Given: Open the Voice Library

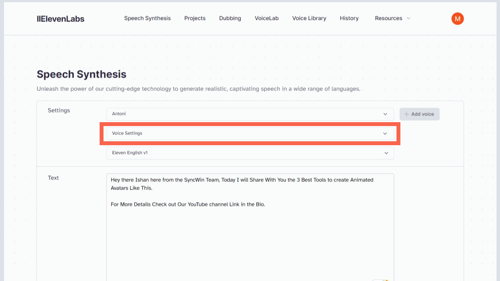Looking at the screenshot, I should [309, 18].
